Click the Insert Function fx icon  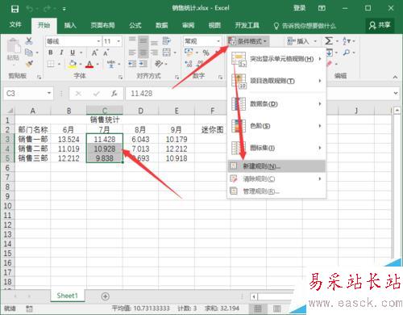(x=114, y=94)
